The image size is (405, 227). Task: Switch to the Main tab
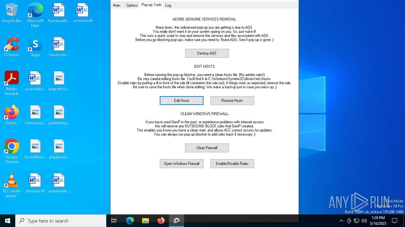[117, 5]
